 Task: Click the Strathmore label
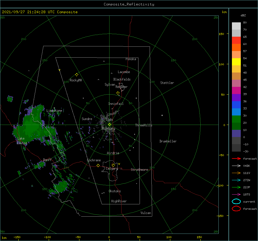point(139,170)
